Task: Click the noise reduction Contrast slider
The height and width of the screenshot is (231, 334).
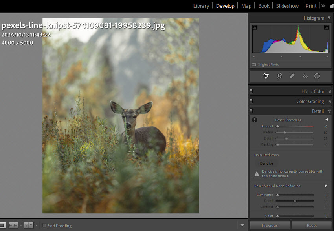Action: 295,207
